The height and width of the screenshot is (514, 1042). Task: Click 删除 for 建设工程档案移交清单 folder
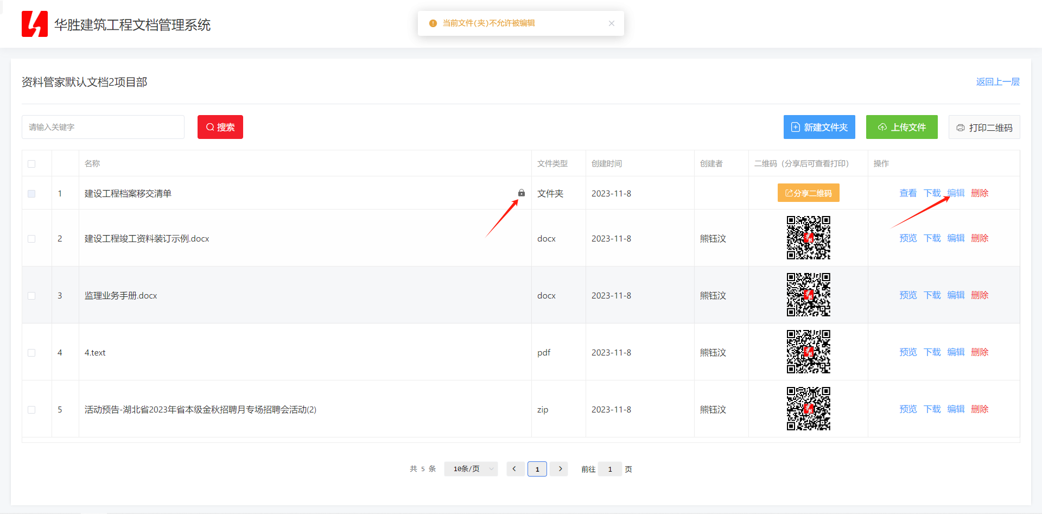coord(980,193)
